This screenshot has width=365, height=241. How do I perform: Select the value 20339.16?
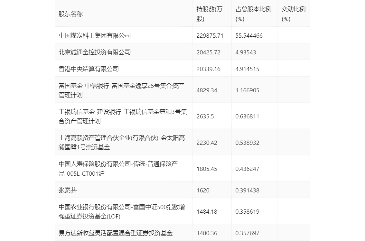208,69
